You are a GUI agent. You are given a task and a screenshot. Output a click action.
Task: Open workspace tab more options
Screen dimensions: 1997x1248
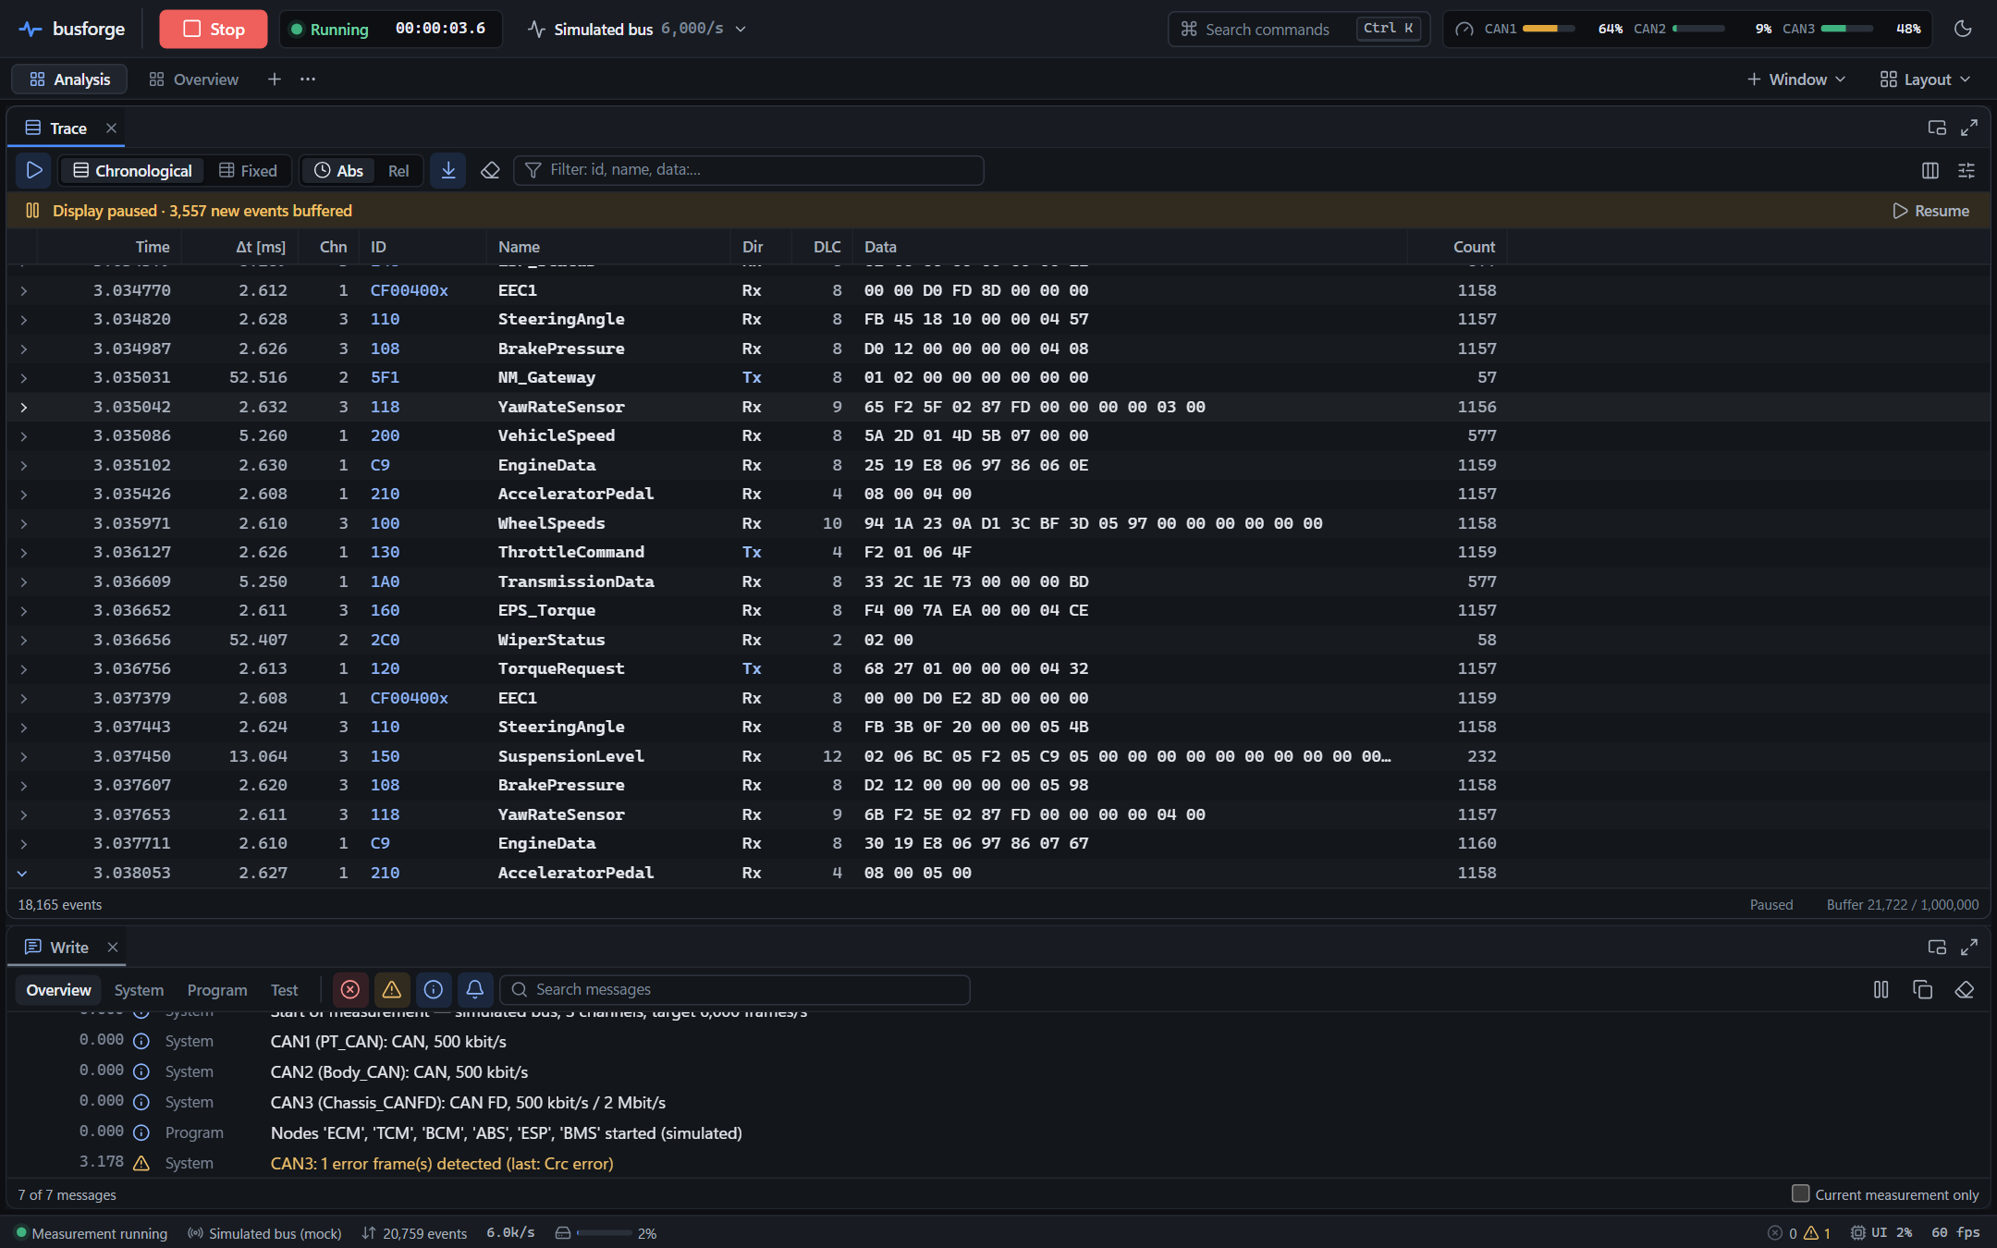click(308, 80)
